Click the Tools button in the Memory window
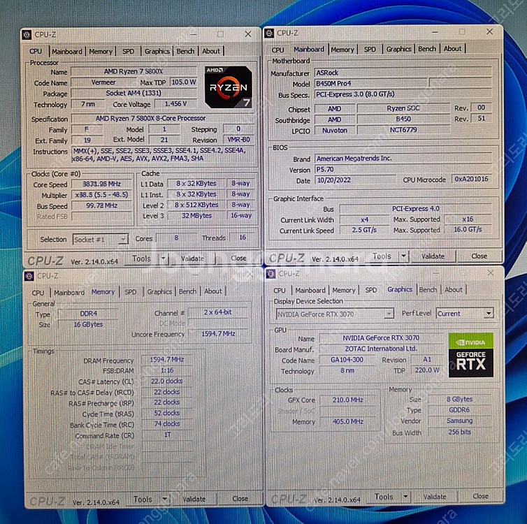527x524 pixels. [x=143, y=499]
